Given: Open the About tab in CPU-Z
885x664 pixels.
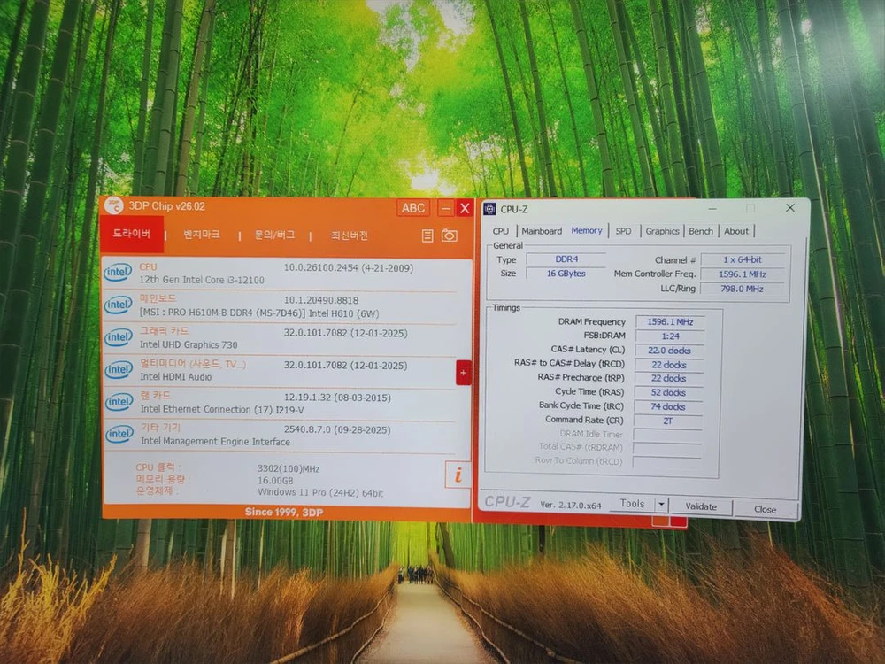Looking at the screenshot, I should [736, 231].
